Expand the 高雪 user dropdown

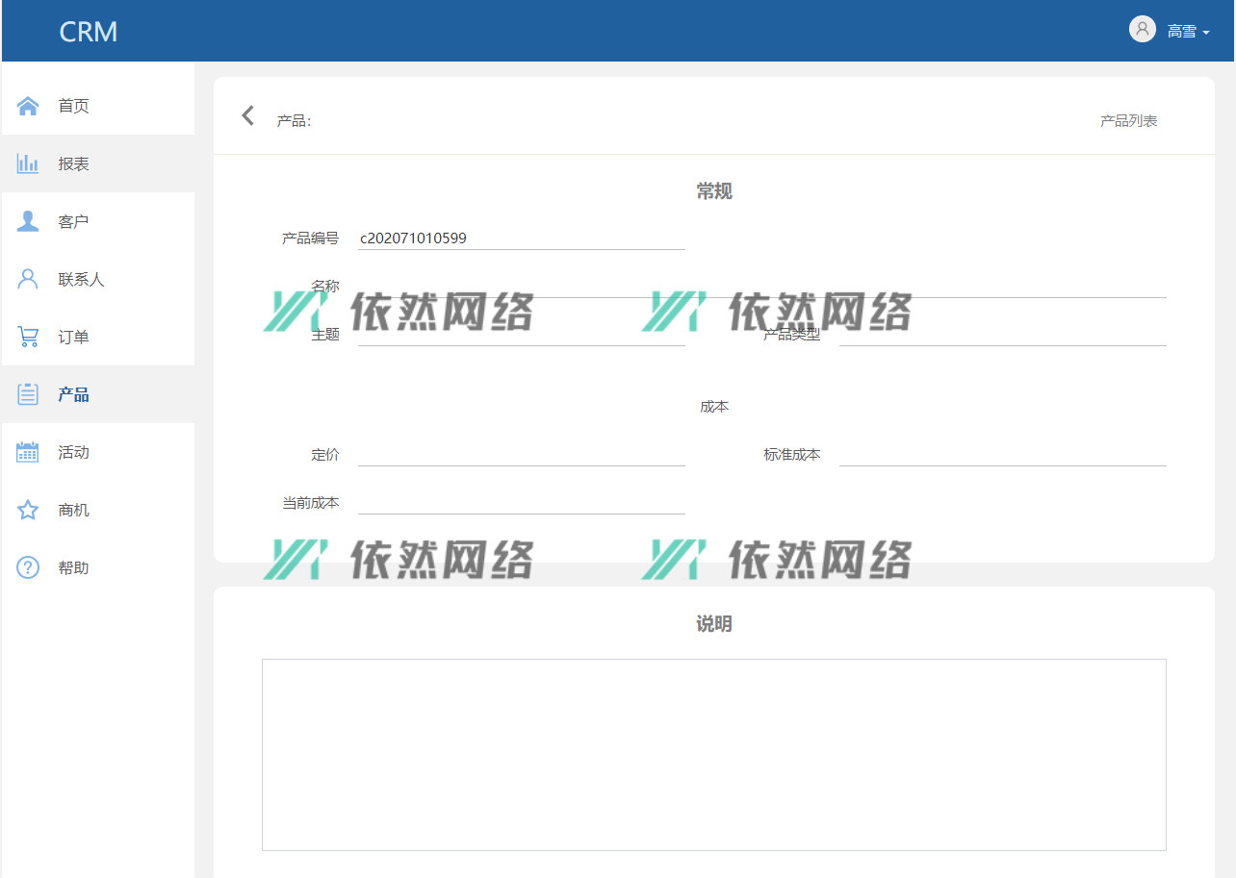(1188, 32)
